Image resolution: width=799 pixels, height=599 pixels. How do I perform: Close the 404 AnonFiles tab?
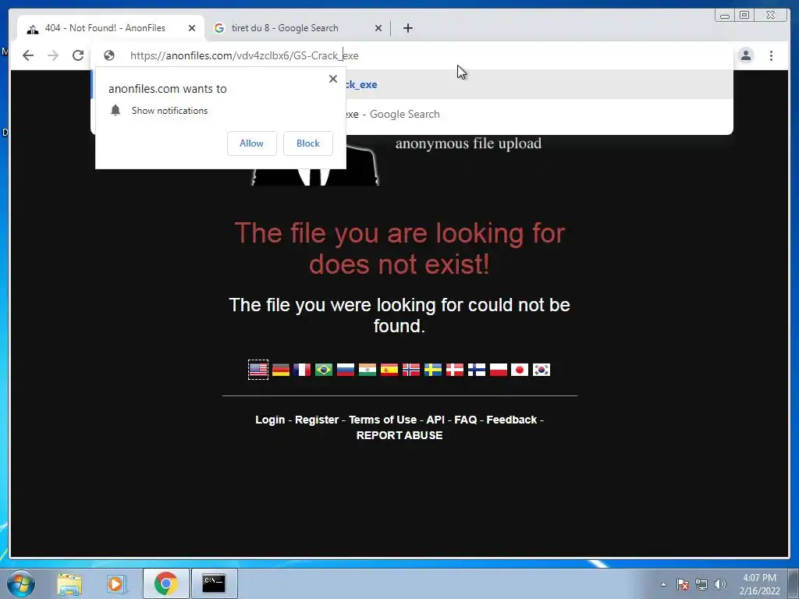click(192, 28)
